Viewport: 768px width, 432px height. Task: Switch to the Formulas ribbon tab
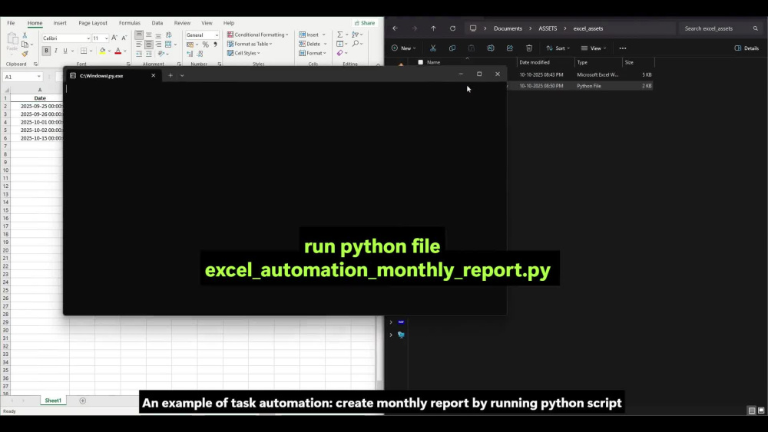(129, 23)
